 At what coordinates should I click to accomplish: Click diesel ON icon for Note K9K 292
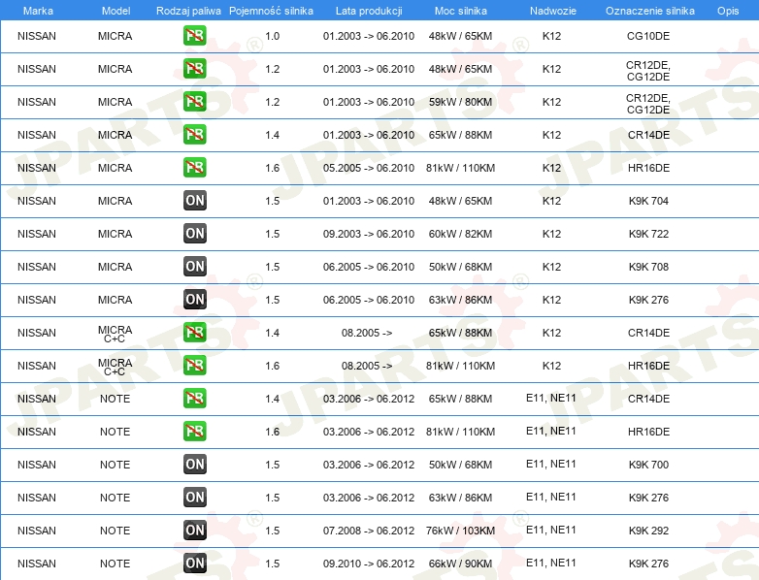[194, 531]
